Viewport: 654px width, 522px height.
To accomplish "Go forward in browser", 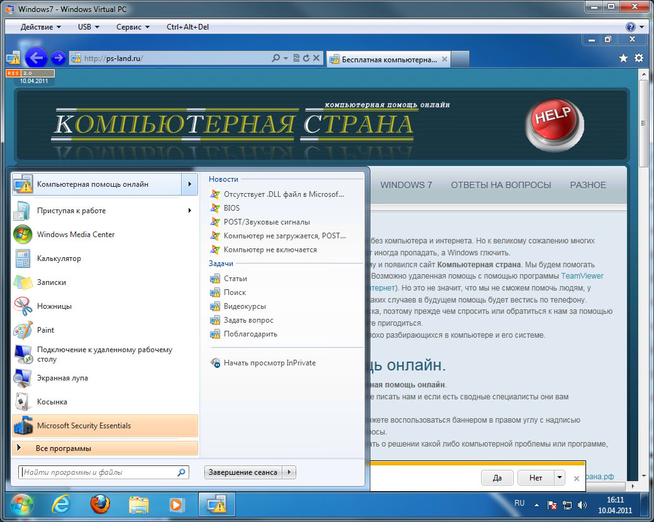I will (x=58, y=58).
